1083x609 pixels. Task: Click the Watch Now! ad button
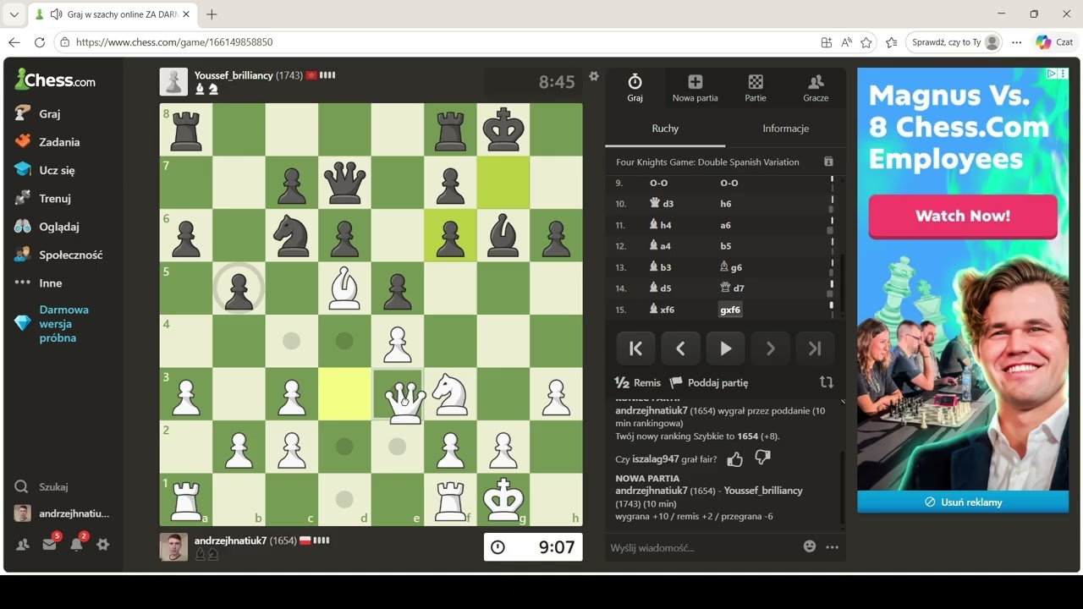coord(963,216)
